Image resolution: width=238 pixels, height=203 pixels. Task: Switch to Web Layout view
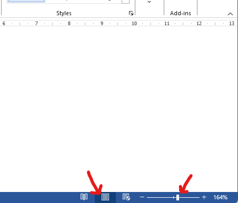(126, 197)
